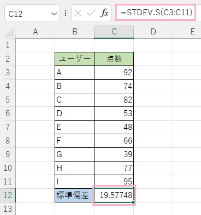201x215 pixels.
Task: Select cell with user C
Action: click(74, 100)
